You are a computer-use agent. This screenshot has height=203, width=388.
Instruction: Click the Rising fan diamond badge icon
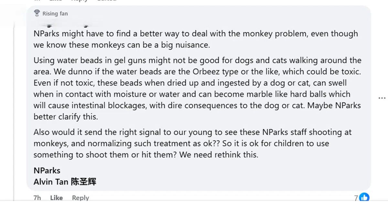coord(37,13)
